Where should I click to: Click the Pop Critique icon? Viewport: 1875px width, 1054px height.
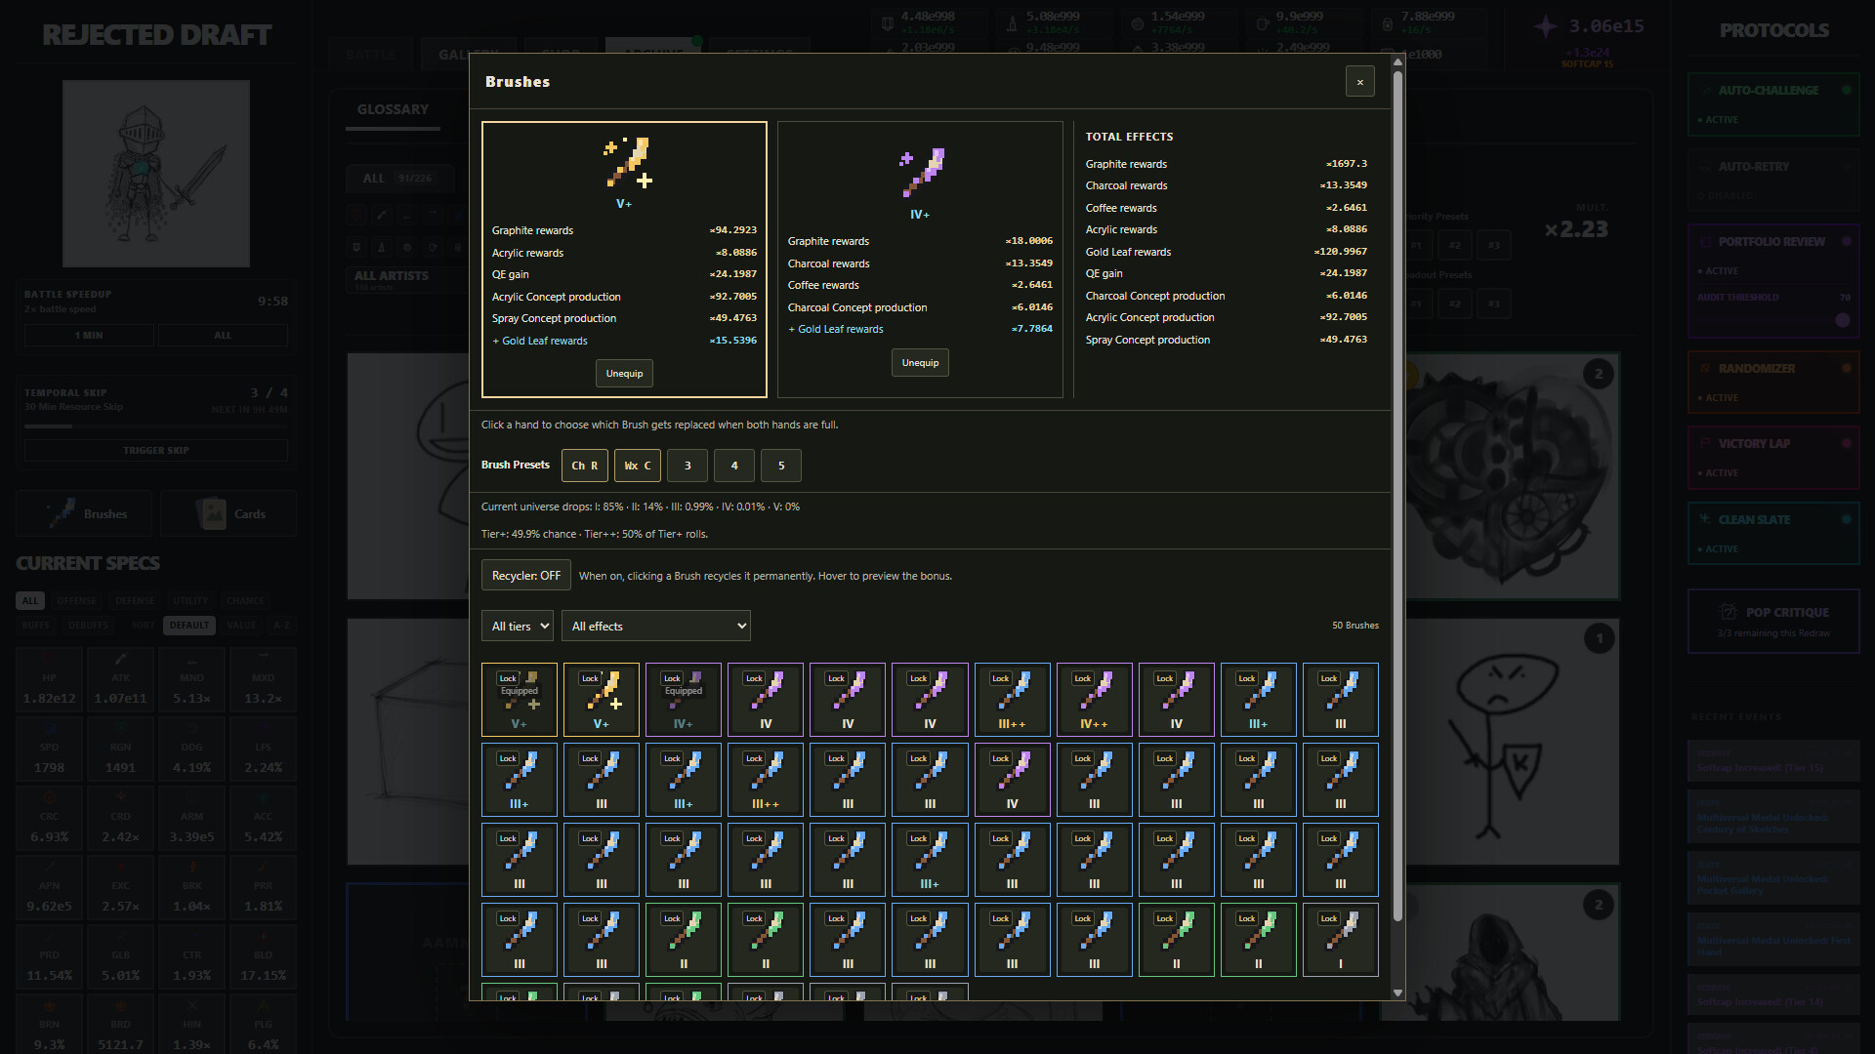point(1729,612)
